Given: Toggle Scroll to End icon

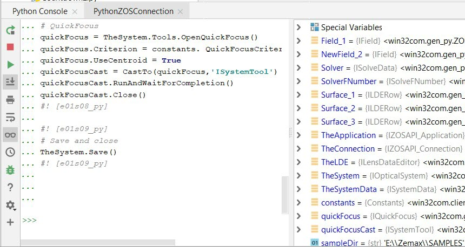Looking at the screenshot, I should [10, 82].
